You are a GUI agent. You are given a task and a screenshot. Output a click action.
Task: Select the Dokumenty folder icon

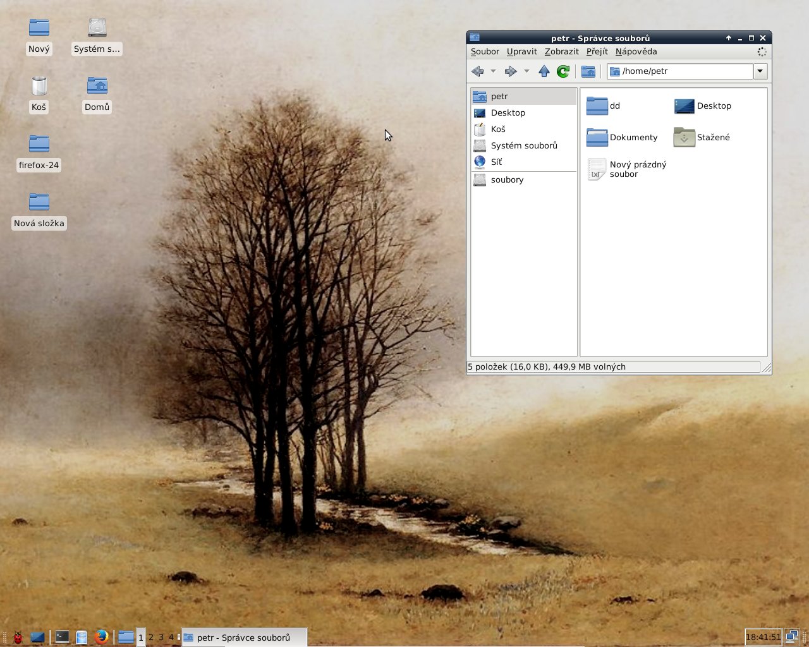tap(597, 137)
